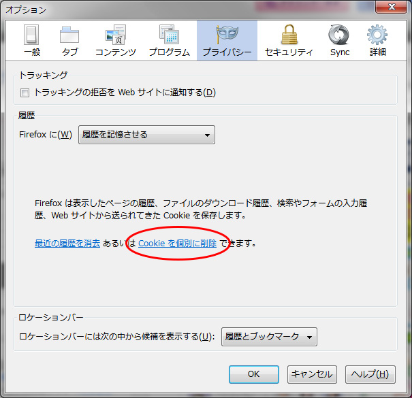412x398 pixels.
Task: Open ヘルプ(H) help button
Action: click(370, 374)
